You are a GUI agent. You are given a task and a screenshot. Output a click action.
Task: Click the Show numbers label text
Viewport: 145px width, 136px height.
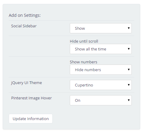(x=84, y=62)
